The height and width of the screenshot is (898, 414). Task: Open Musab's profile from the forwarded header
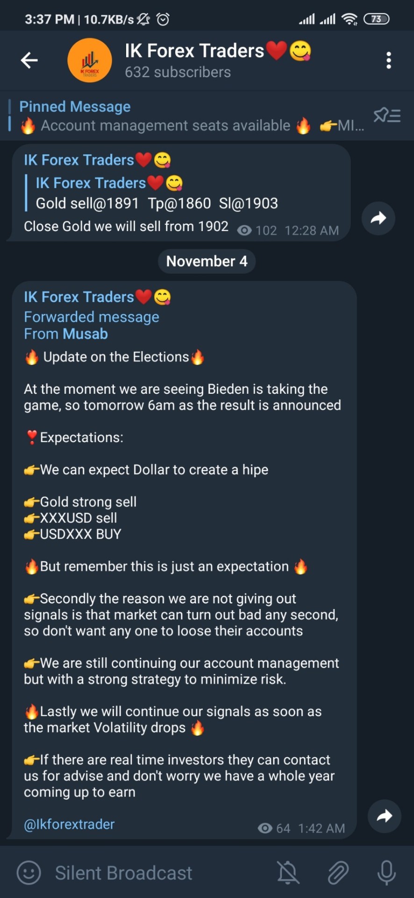click(86, 334)
